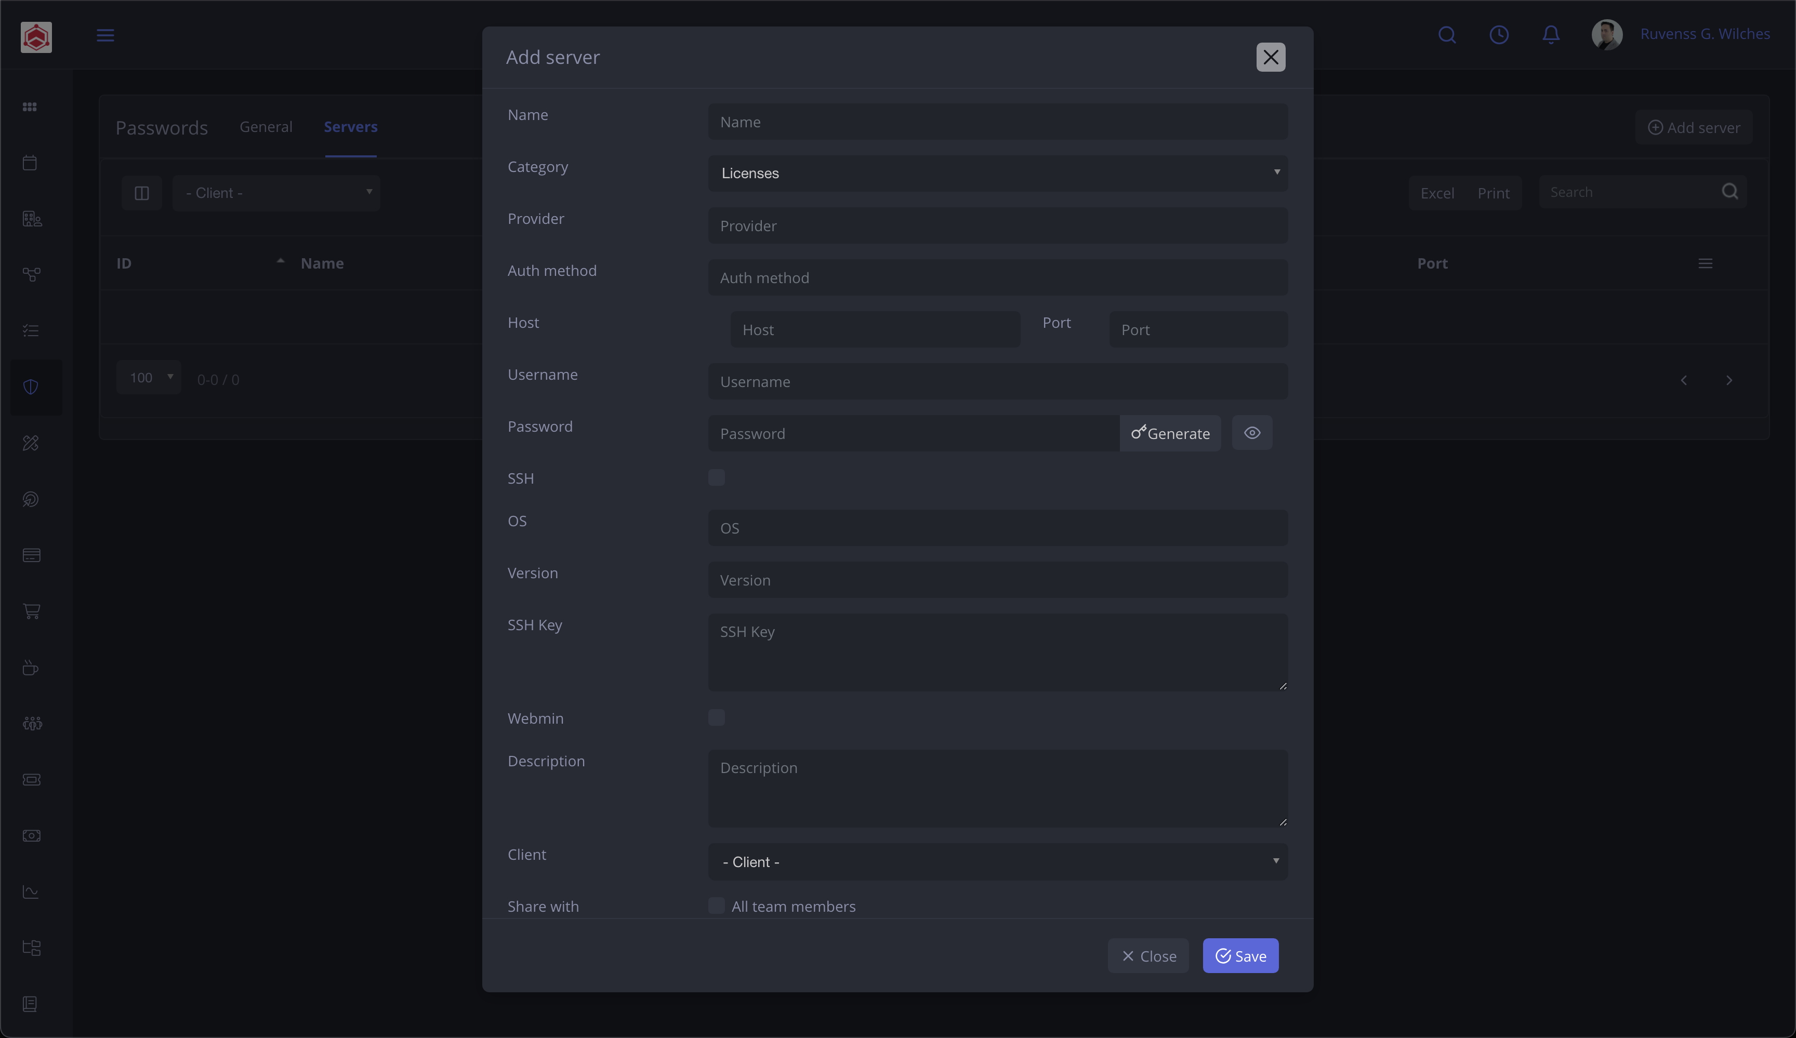The width and height of the screenshot is (1796, 1038).
Task: Open the shopping cart icon in sidebar
Action: [x=31, y=610]
